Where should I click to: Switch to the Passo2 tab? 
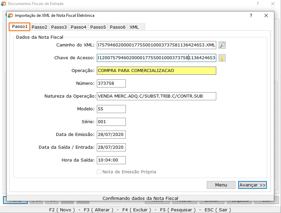coord(40,27)
